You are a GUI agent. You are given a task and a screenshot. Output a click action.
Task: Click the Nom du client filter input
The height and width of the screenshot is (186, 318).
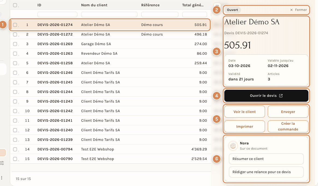click(109, 14)
